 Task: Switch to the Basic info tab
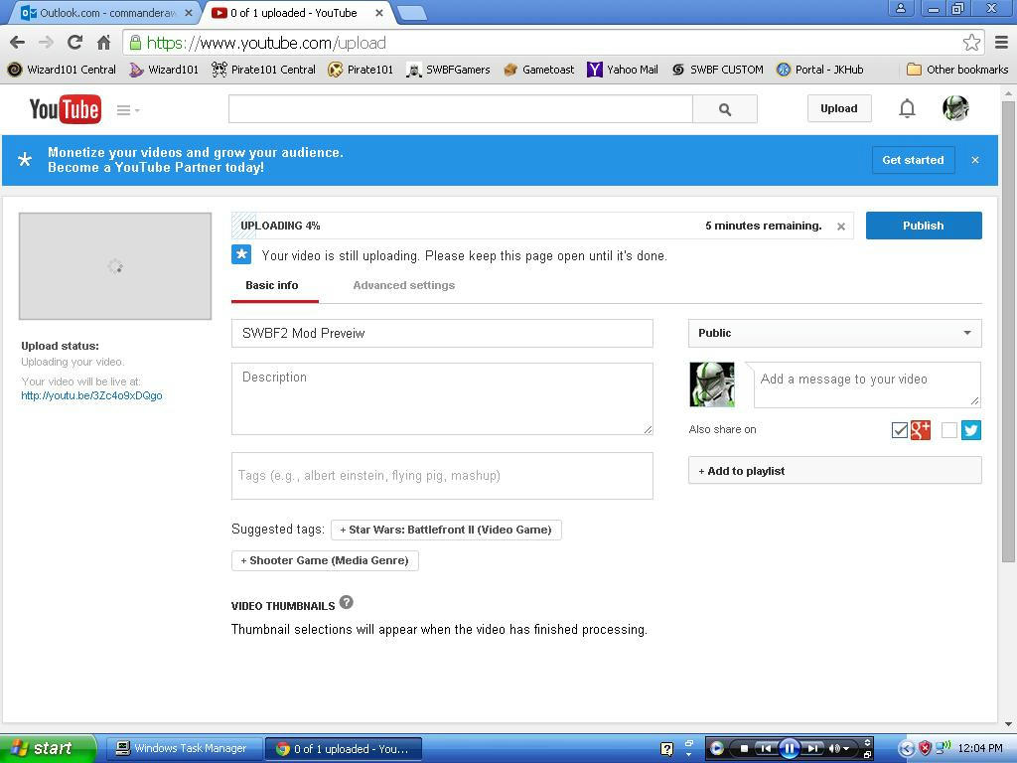click(x=272, y=285)
